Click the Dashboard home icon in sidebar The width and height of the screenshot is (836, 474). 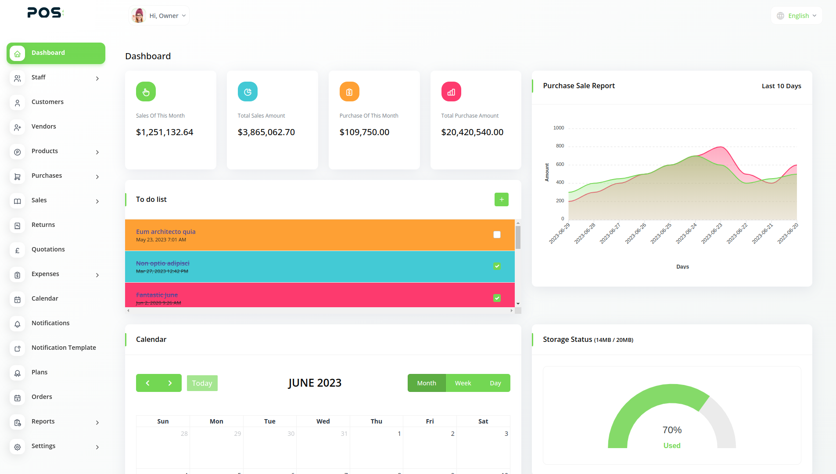tap(18, 54)
